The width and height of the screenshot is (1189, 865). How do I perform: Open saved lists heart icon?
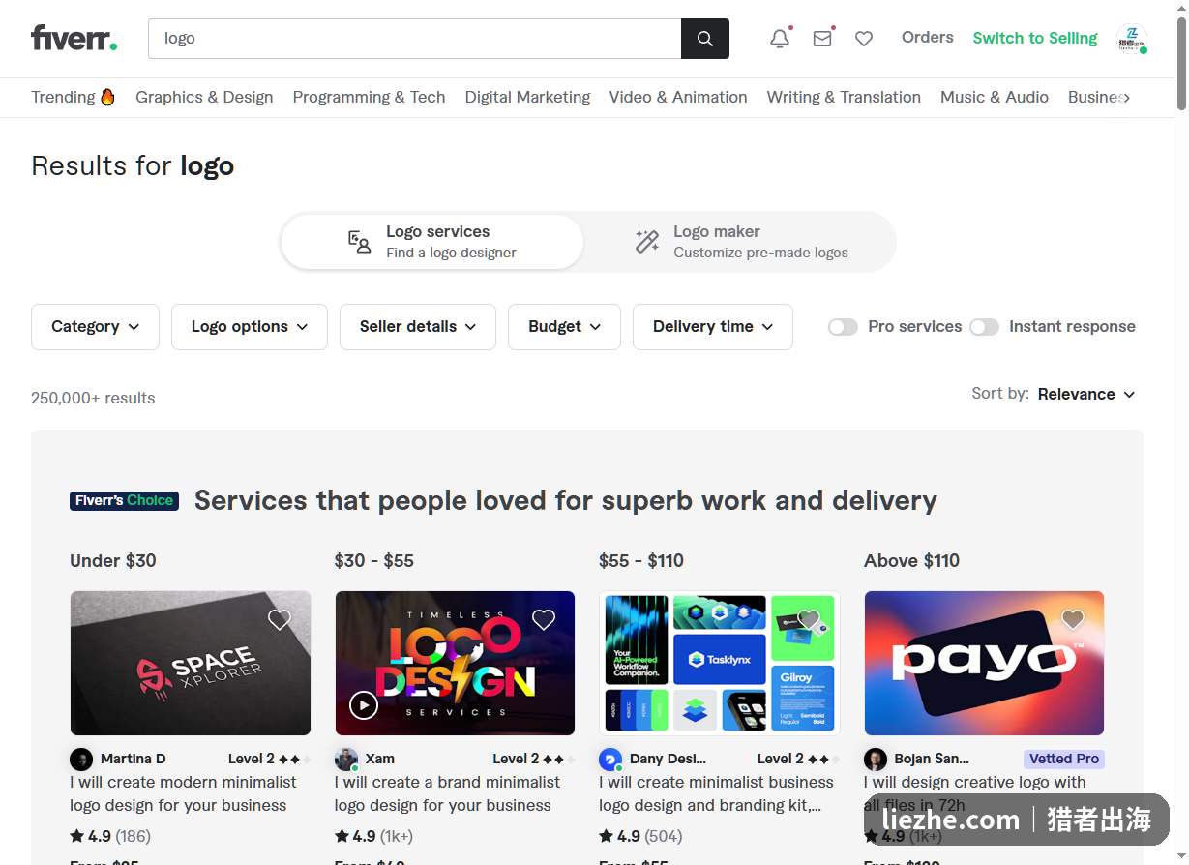(864, 39)
